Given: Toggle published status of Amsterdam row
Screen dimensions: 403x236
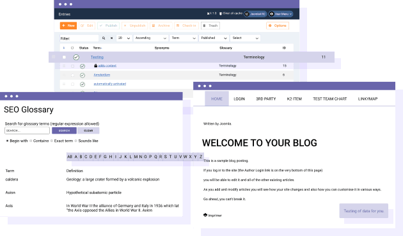Looking at the screenshot, I should click(83, 75).
